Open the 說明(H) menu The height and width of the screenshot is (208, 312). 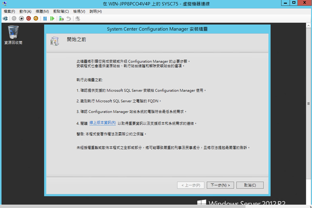coord(96,12)
